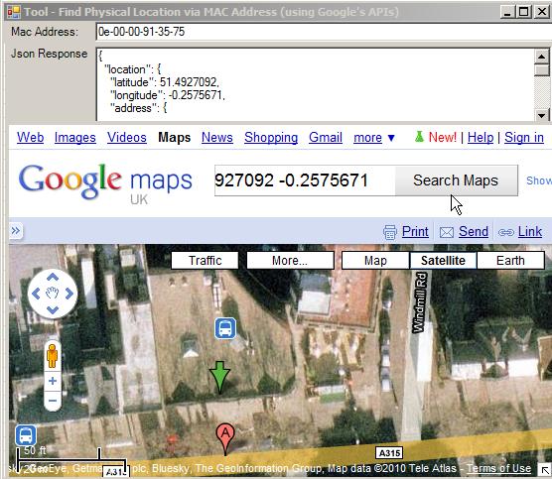Click the Windmill Rd road label
The height and width of the screenshot is (479, 552).
click(420, 302)
